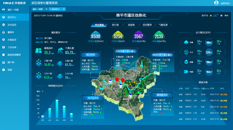Click the March bar in rainfall chart

[57, 109]
